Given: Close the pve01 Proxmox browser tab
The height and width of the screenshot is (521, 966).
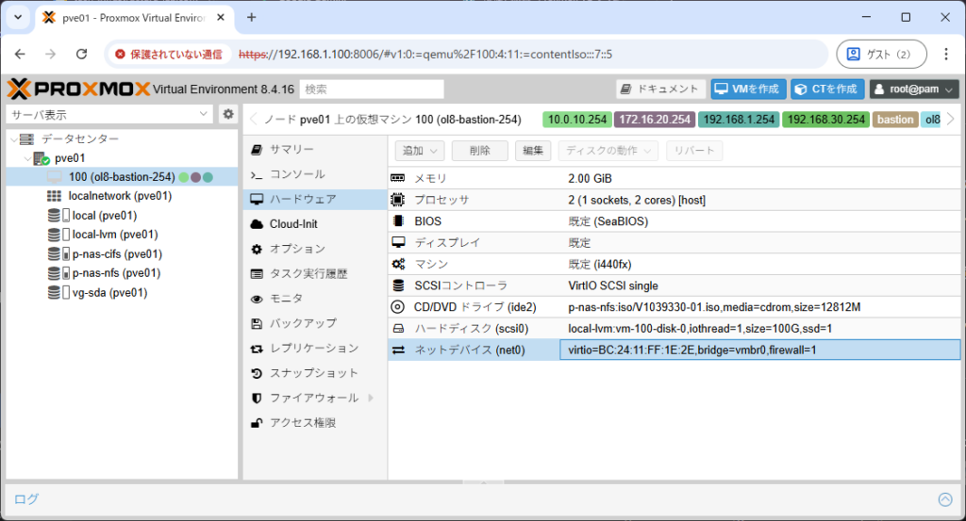Looking at the screenshot, I should click(x=221, y=18).
